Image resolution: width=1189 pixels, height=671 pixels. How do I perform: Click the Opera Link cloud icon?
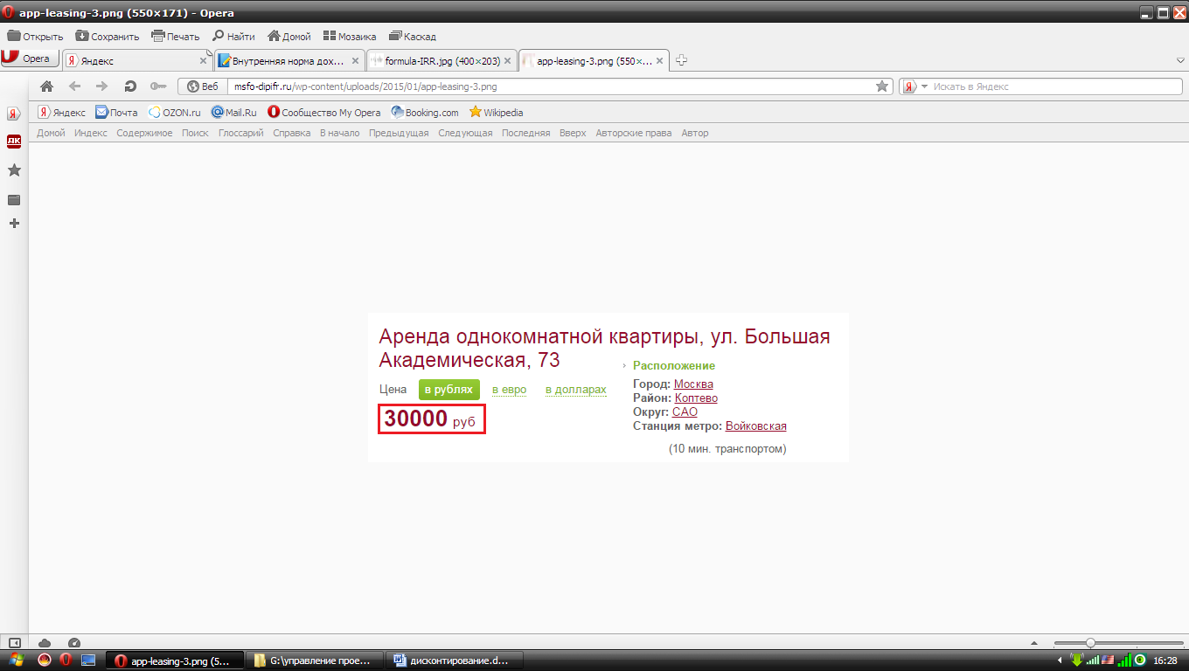(45, 642)
